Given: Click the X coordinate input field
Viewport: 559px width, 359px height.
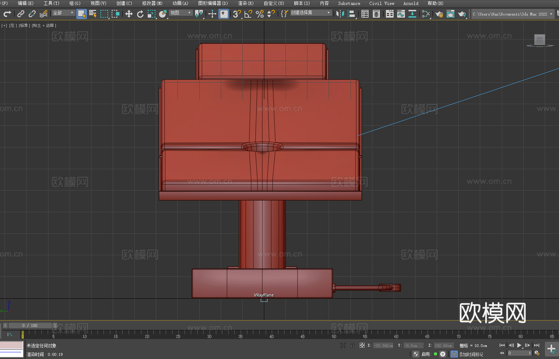Looking at the screenshot, I should tap(383, 346).
